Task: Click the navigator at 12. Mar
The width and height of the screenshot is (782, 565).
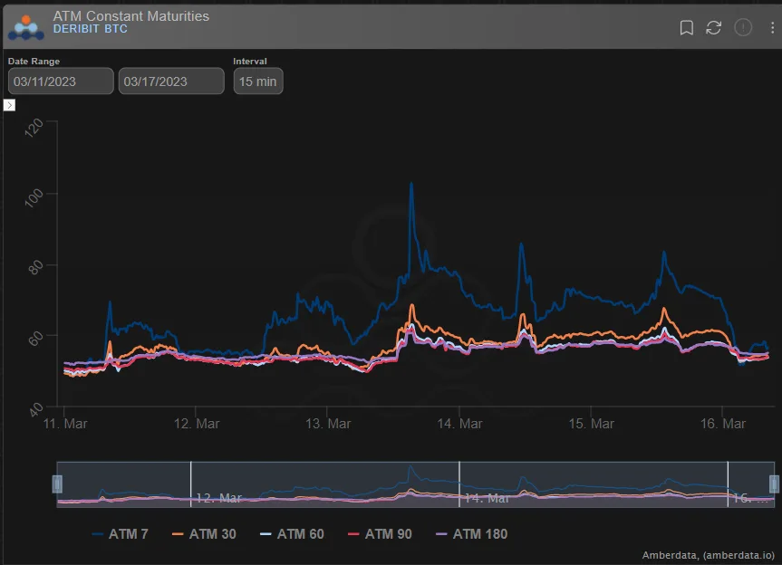Action: coord(219,498)
